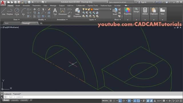The height and width of the screenshot is (103, 183).
Task: Click the Undo arrow icon
Action: pos(33,2)
